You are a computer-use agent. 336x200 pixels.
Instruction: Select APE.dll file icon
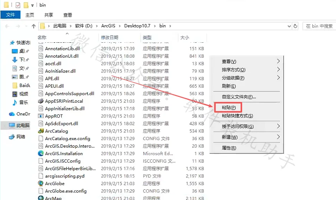(41, 78)
